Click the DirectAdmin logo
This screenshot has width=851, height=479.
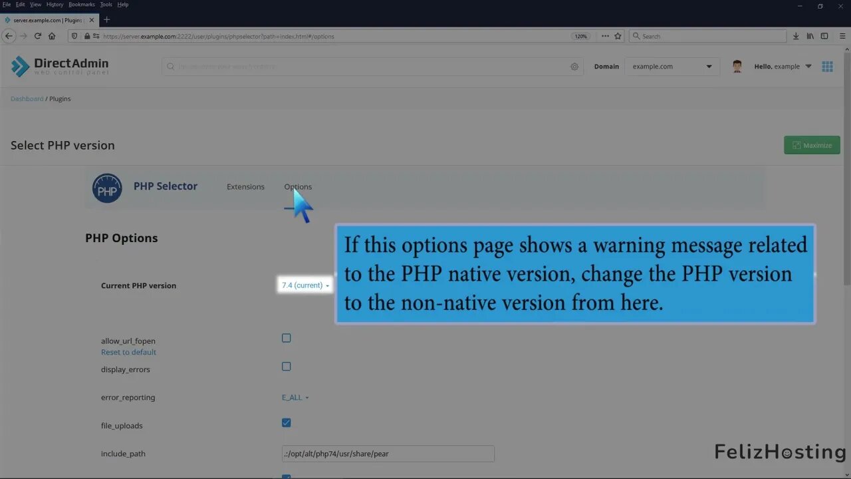pyautogui.click(x=60, y=66)
